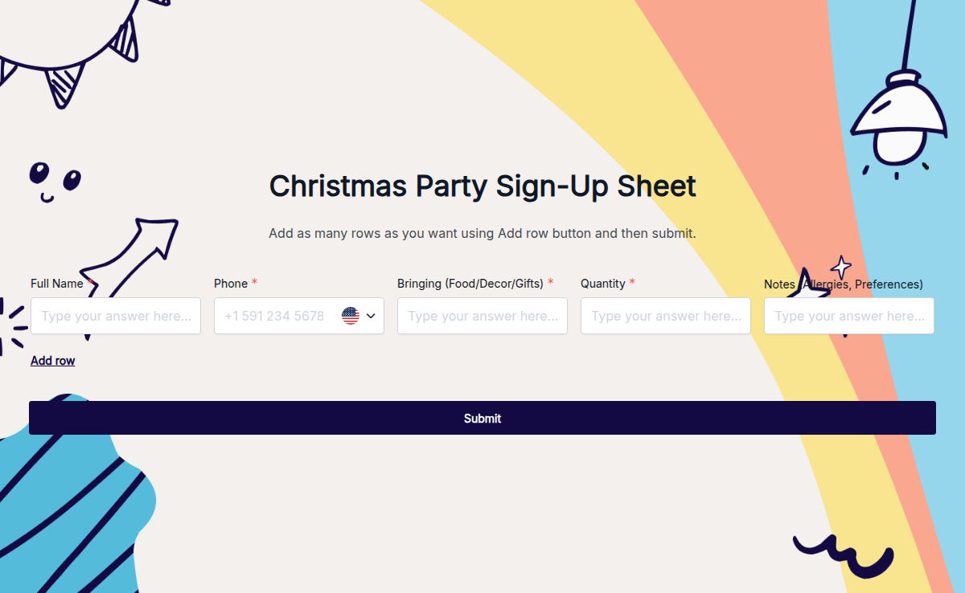
Task: Click the Add row instruction text
Action: tap(482, 233)
